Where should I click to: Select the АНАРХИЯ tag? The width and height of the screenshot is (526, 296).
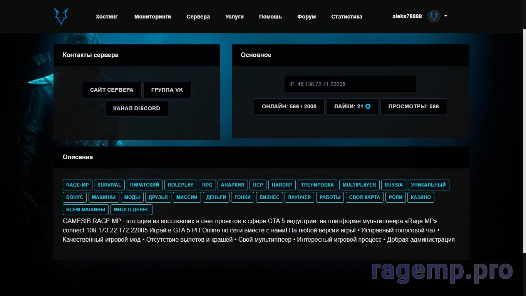point(233,185)
